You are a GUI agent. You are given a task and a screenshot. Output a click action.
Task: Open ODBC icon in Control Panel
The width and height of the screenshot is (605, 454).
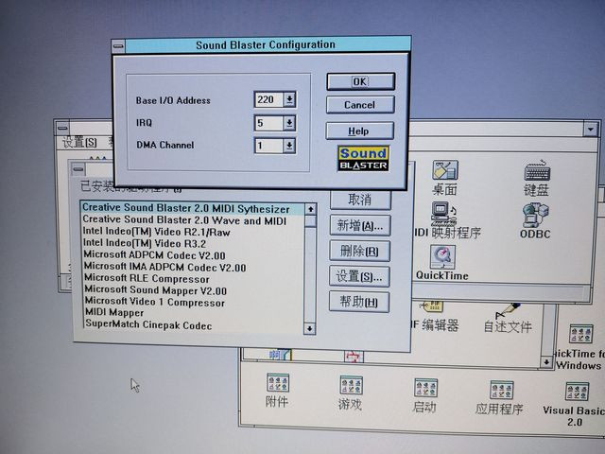click(535, 220)
